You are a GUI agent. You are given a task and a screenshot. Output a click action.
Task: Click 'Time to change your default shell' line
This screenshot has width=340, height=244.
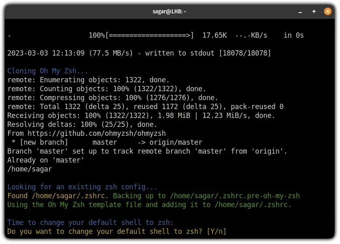tap(91, 223)
